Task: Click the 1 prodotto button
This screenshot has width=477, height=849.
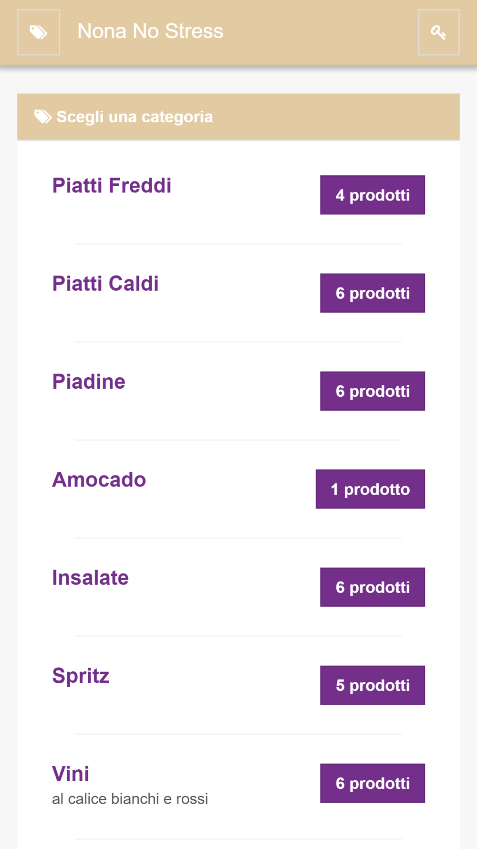Action: [x=370, y=489]
